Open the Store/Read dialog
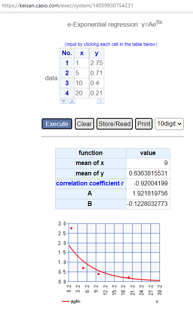Viewport: 193px width, 310px height. [x=115, y=124]
